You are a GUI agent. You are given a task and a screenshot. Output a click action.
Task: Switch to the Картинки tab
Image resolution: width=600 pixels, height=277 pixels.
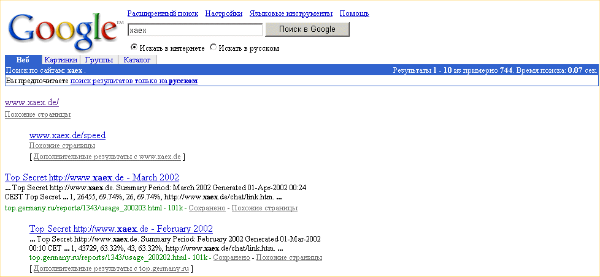tap(61, 60)
